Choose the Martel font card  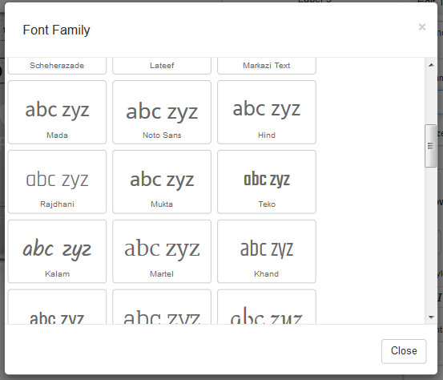(162, 251)
